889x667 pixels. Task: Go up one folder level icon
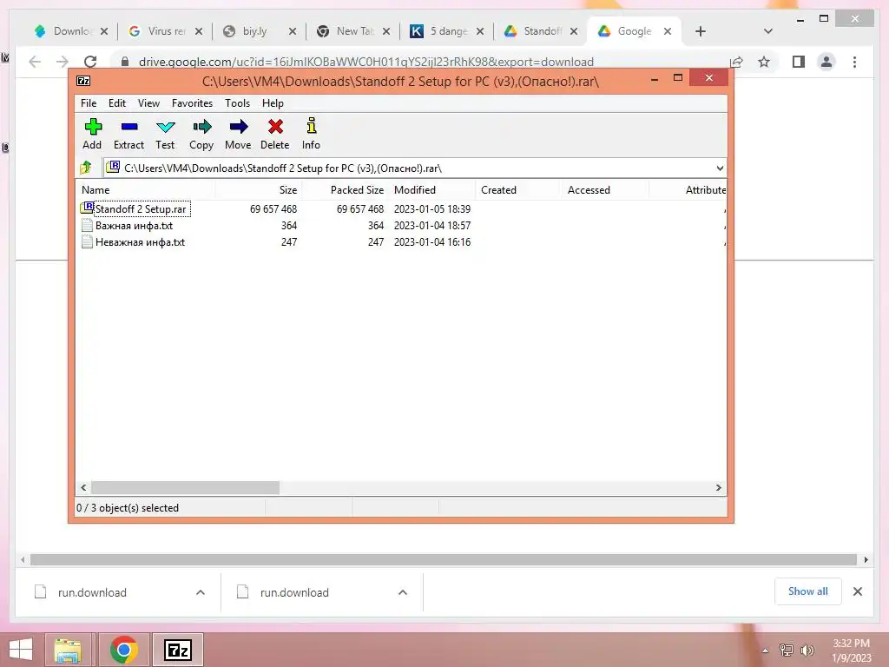tap(86, 168)
